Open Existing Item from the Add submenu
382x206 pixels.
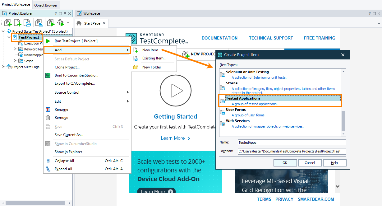pyautogui.click(x=154, y=58)
